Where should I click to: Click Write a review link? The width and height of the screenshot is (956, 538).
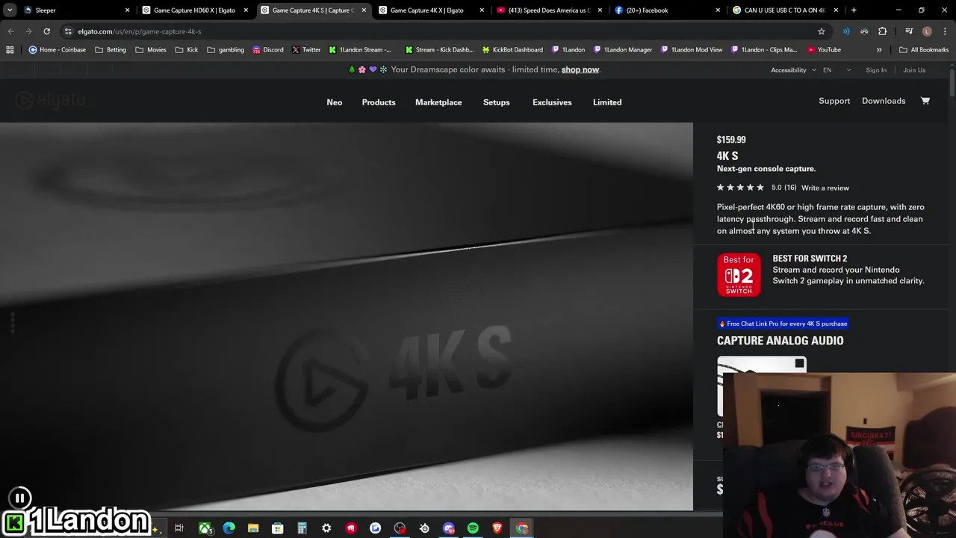pyautogui.click(x=825, y=188)
